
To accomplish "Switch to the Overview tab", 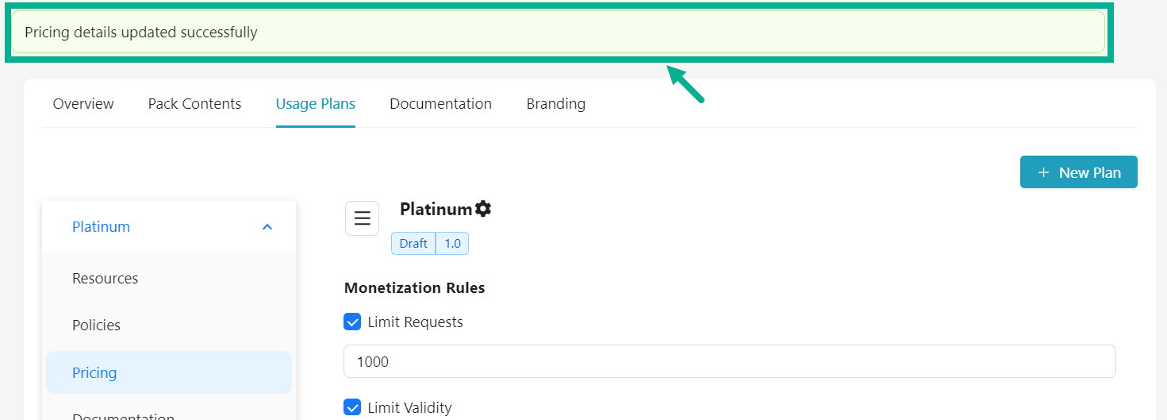I will click(83, 104).
